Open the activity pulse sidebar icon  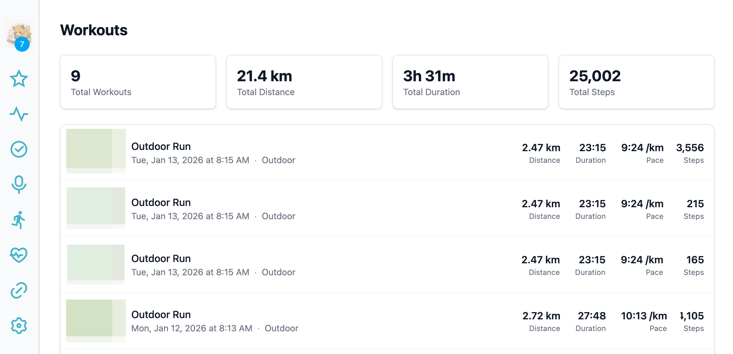pyautogui.click(x=19, y=114)
